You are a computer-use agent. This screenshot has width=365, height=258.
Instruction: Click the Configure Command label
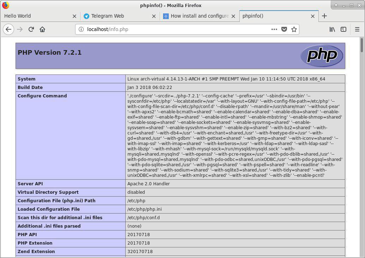(42, 96)
